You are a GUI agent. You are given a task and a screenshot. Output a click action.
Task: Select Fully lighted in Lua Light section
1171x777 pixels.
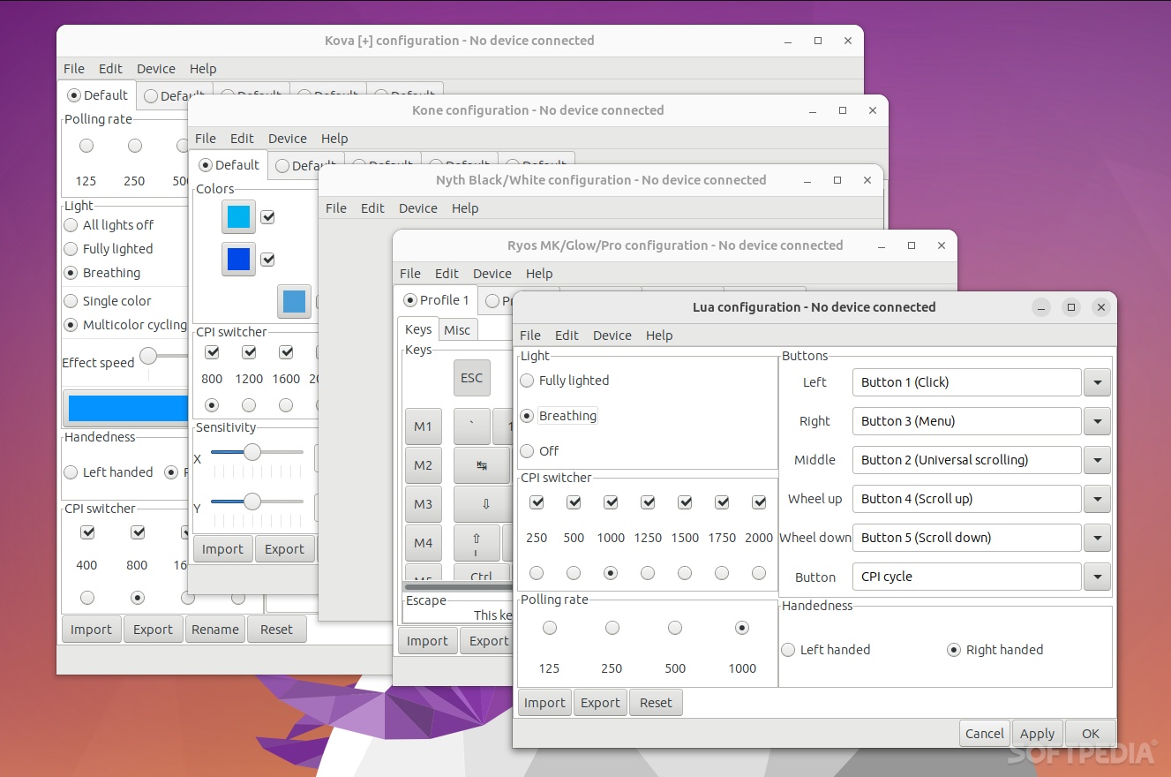pyautogui.click(x=565, y=381)
